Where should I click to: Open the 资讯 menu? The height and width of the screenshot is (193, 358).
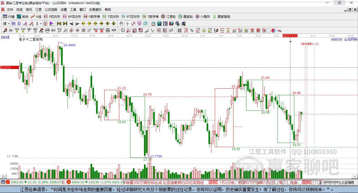pos(29,9)
